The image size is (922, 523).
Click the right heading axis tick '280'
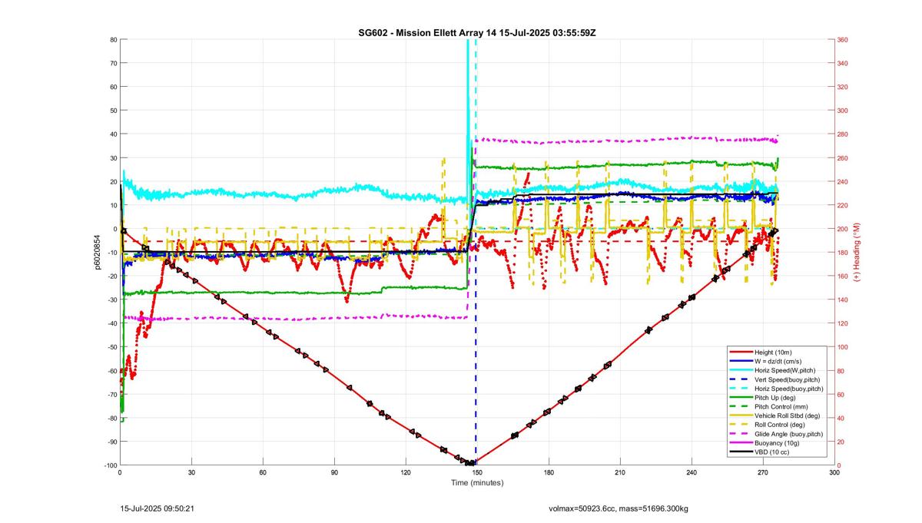coord(844,134)
